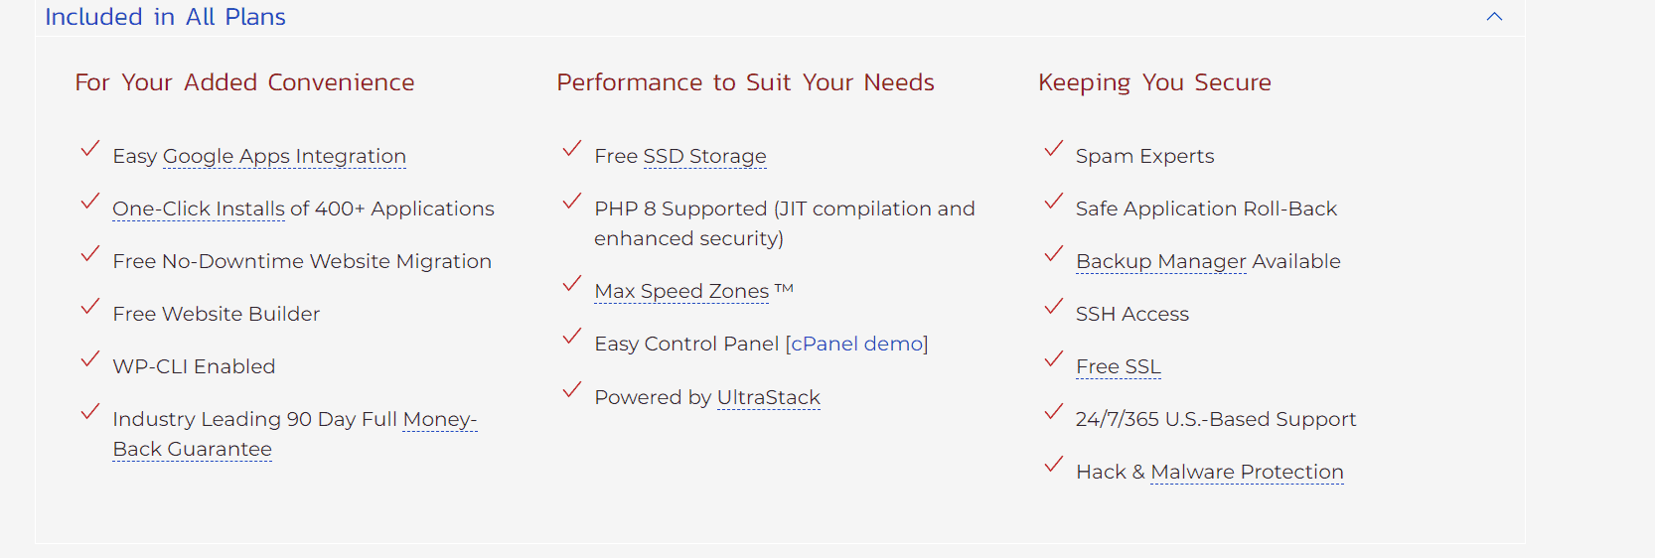This screenshot has height=558, width=1655.
Task: Click checkmark icon beside Hack & Malware Protection
Action: pyautogui.click(x=1054, y=465)
